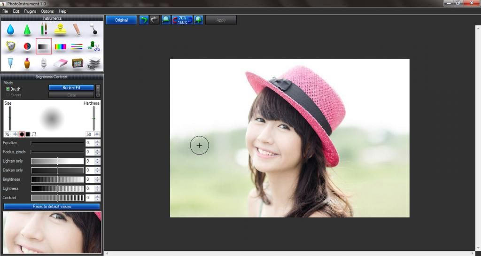481x256 pixels.
Task: Click Reset to default values button
Action: [52, 206]
